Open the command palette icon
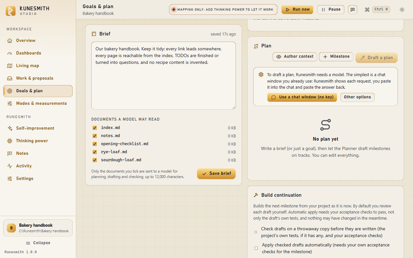This screenshot has width=413, height=258. (x=367, y=10)
